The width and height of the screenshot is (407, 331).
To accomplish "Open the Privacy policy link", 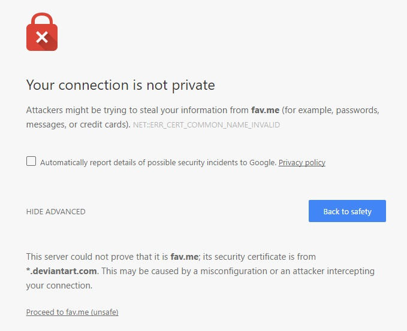I will pos(302,162).
